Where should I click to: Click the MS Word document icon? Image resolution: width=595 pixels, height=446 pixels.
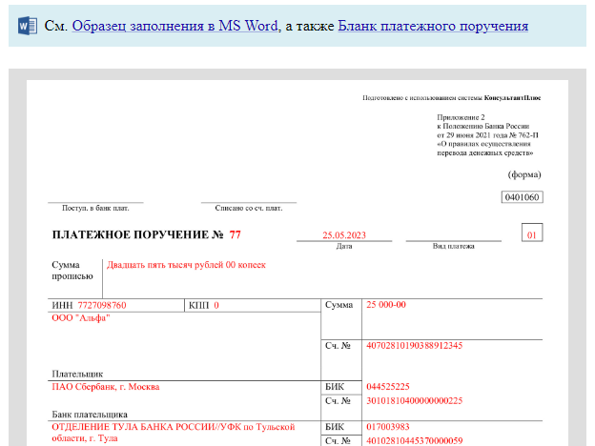click(28, 26)
